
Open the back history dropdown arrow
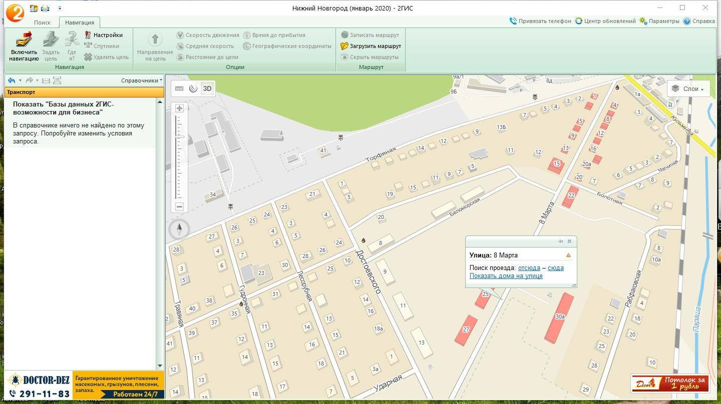tap(20, 80)
